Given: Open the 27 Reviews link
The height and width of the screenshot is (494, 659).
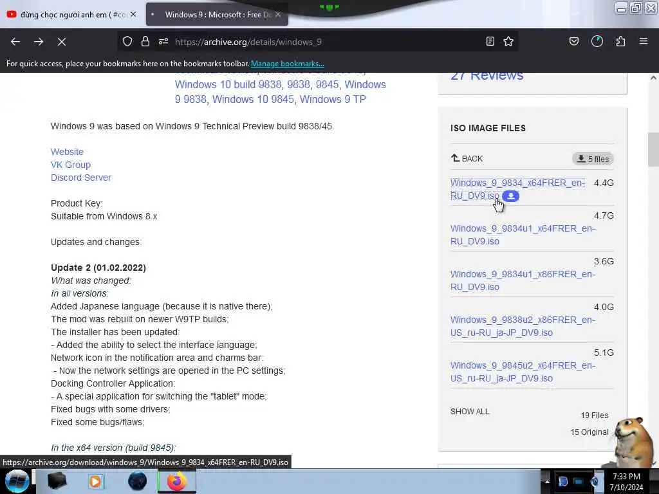Looking at the screenshot, I should (487, 77).
